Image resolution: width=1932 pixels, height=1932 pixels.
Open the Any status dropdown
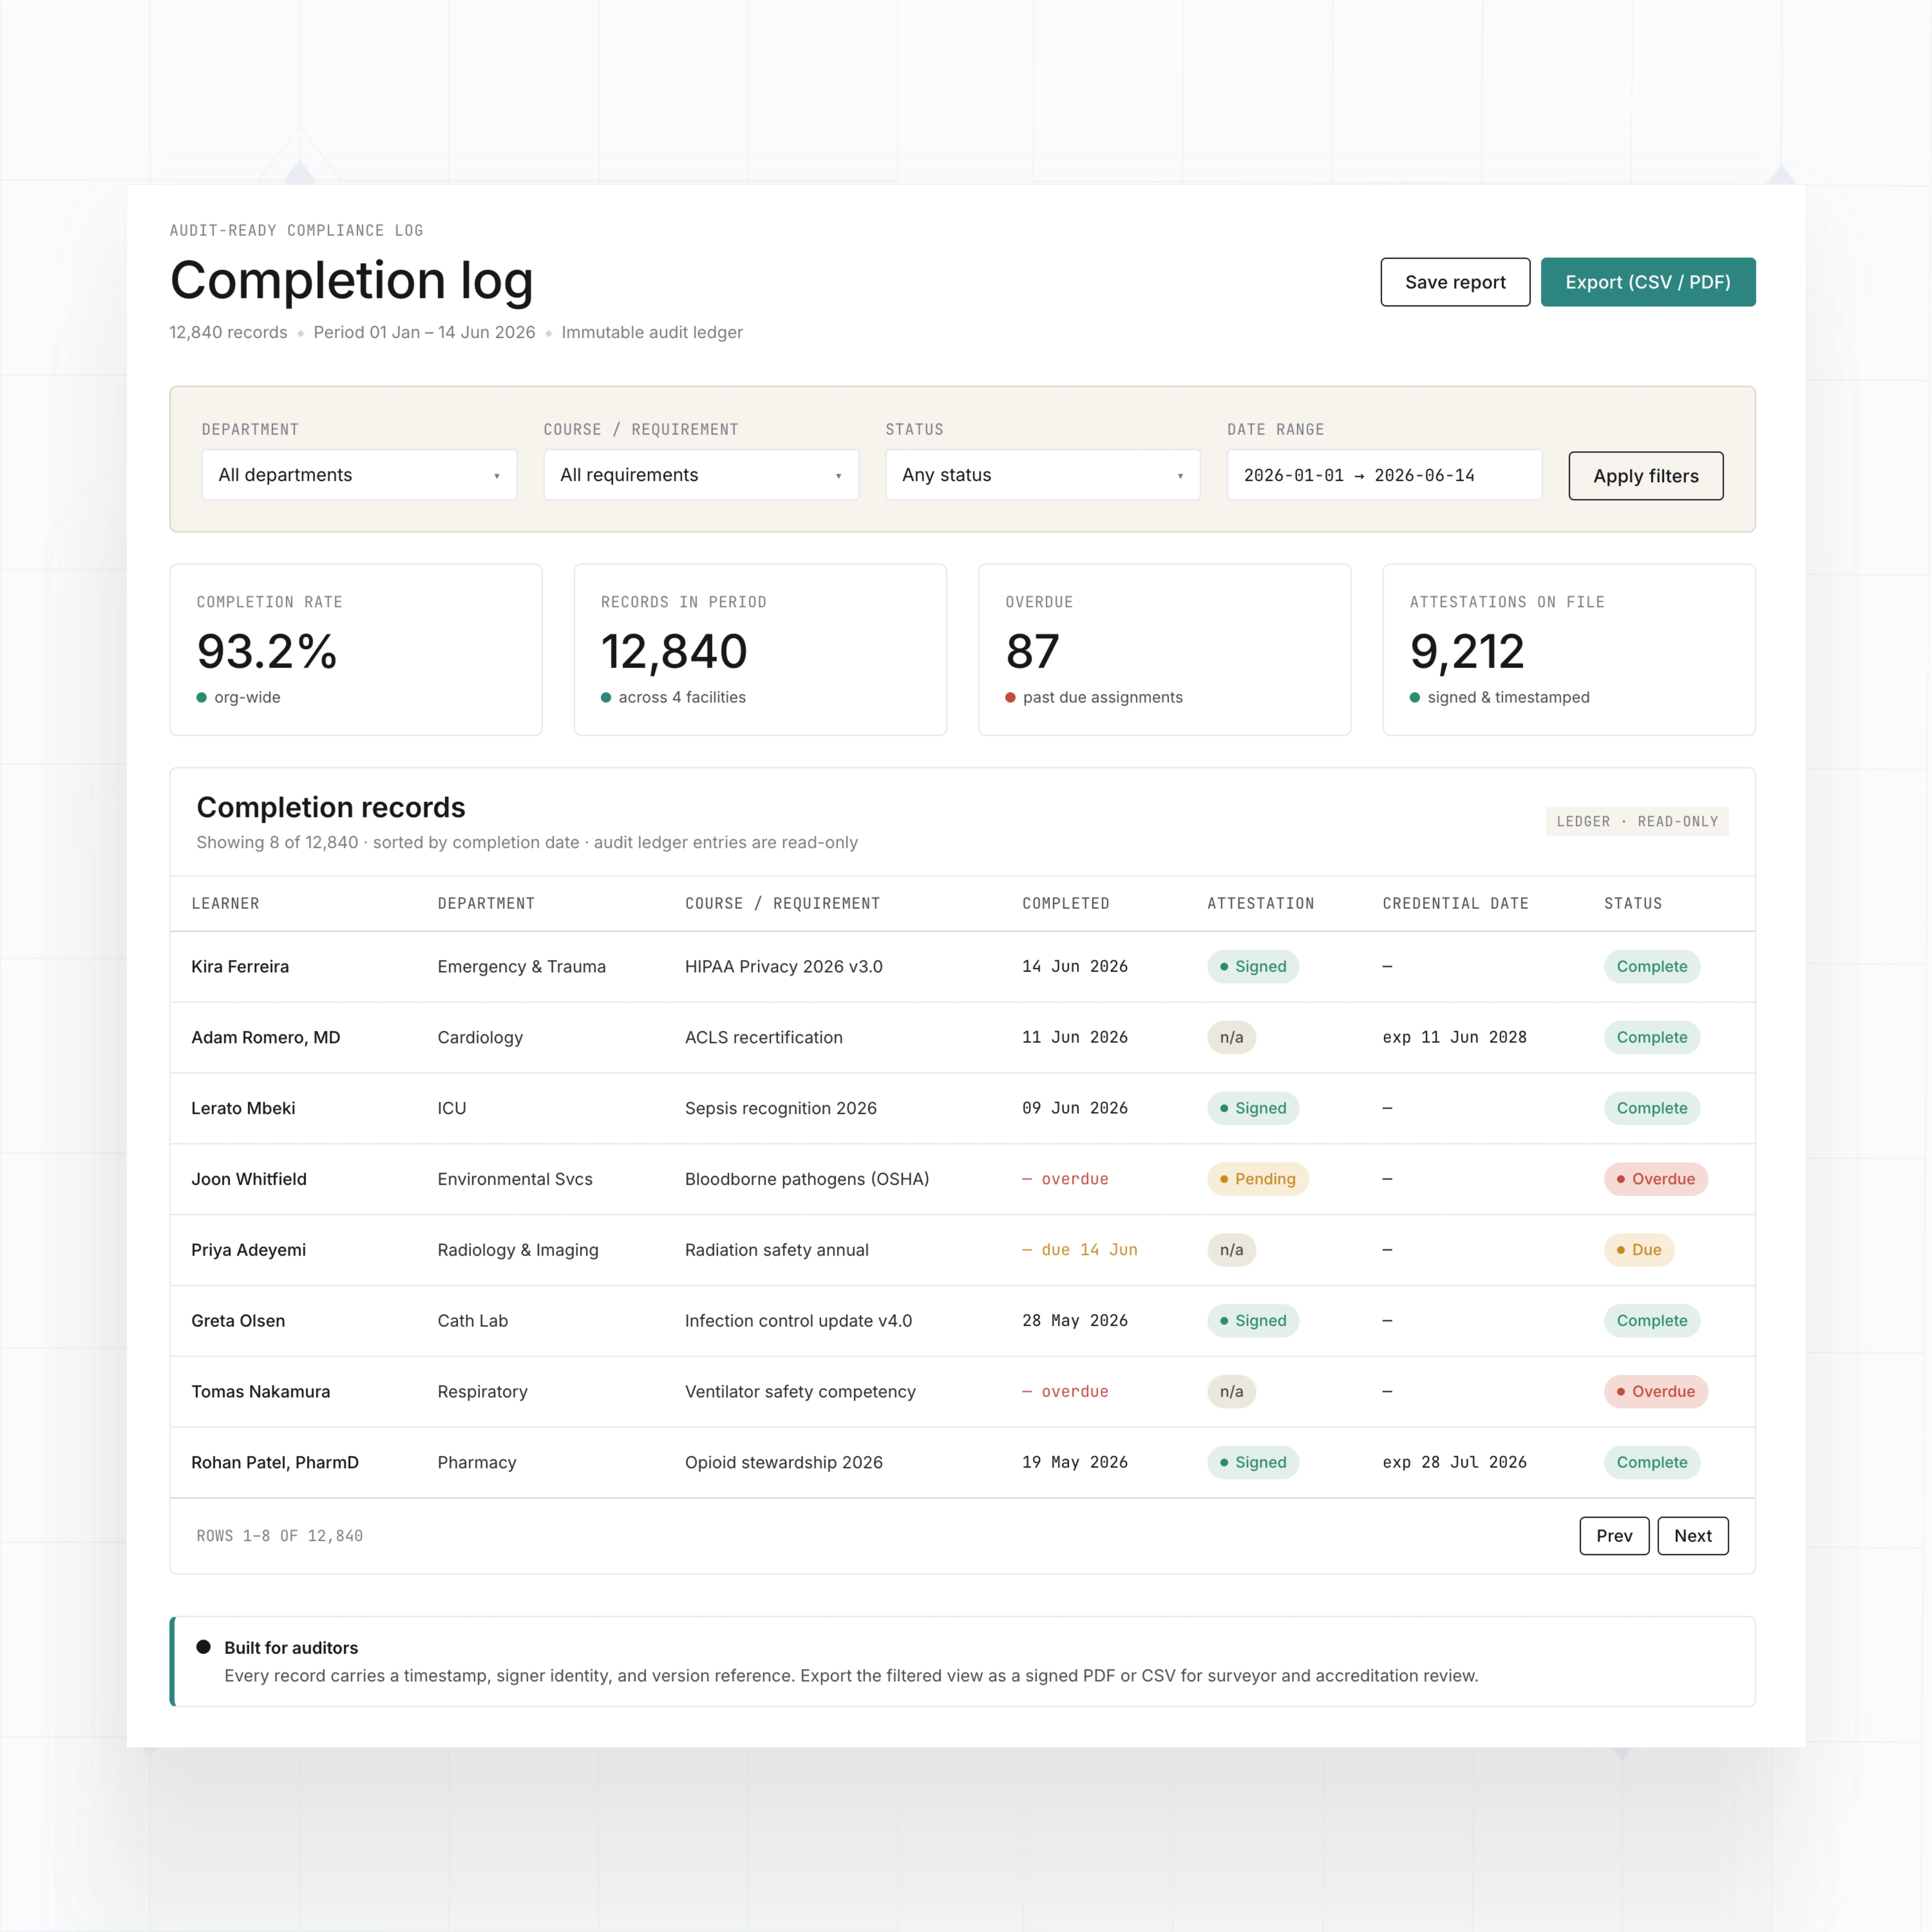point(1043,475)
